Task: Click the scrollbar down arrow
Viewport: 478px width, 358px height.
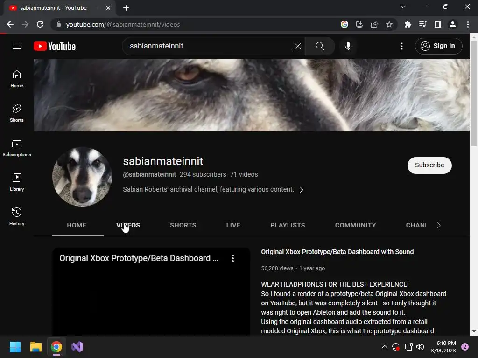Action: point(474,331)
